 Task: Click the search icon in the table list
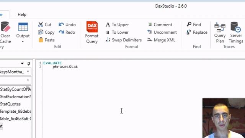[28, 87]
